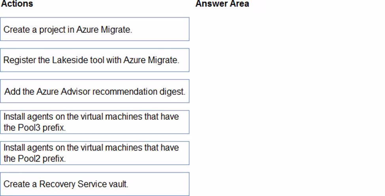Image resolution: width=385 pixels, height=196 pixels.
Task: Click the Answer Area heading
Action: click(222, 4)
